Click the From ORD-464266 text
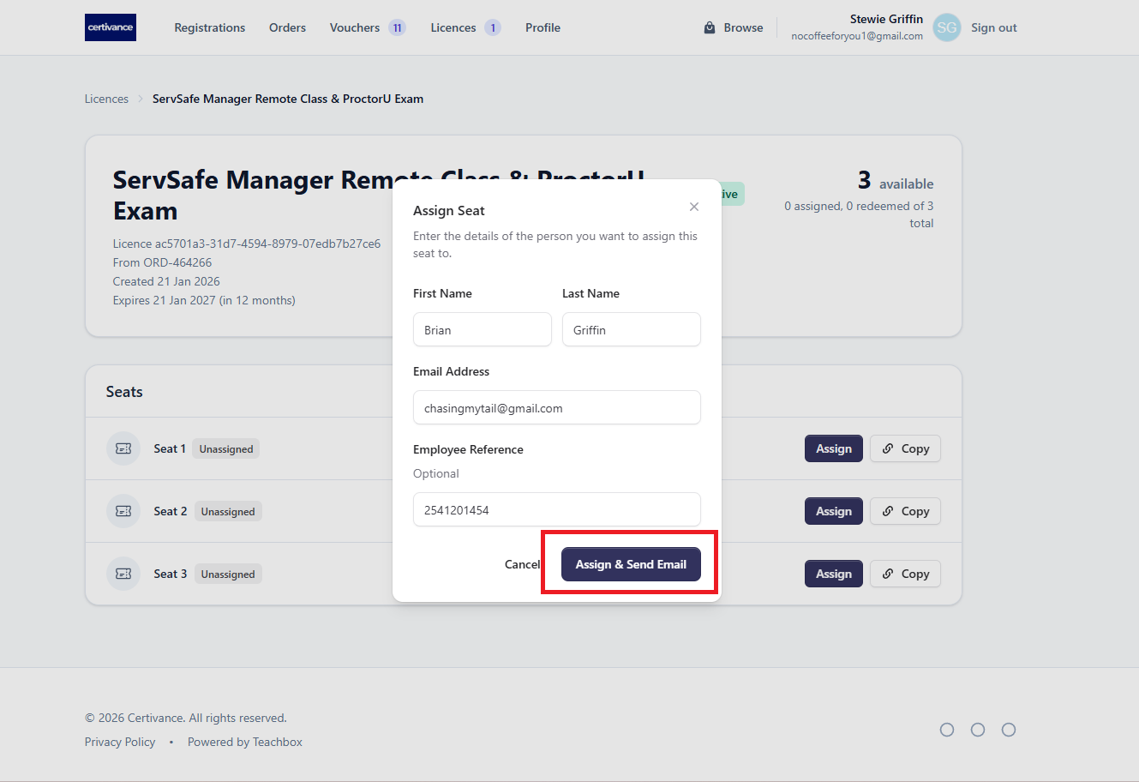1139x782 pixels. [x=162, y=262]
